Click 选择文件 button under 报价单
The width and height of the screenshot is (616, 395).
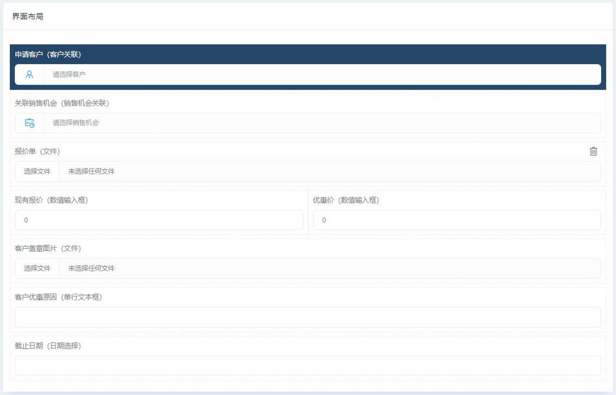(37, 171)
